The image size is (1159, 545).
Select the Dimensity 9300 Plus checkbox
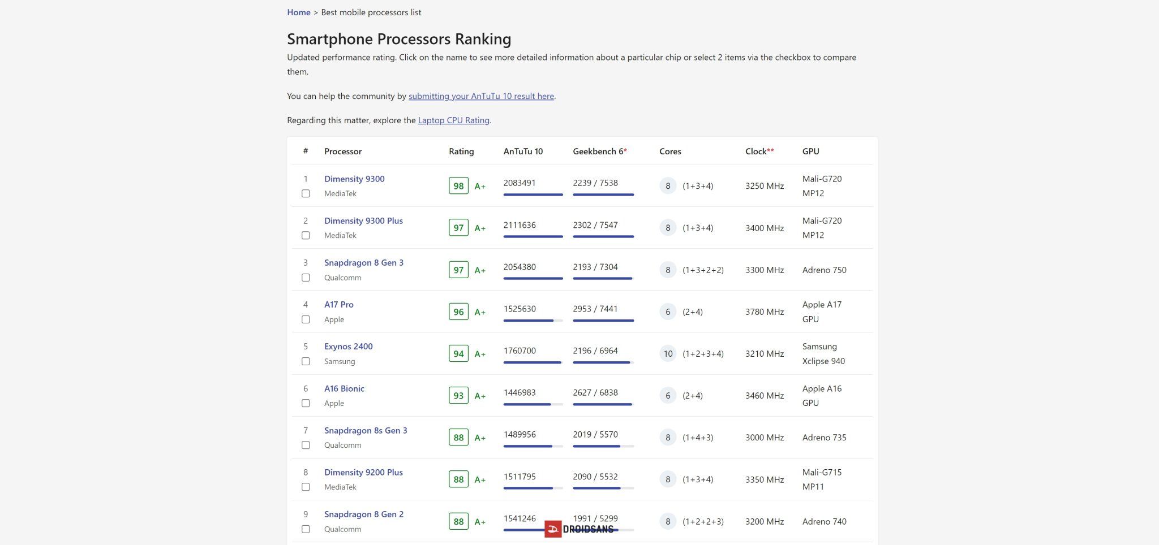click(x=306, y=236)
